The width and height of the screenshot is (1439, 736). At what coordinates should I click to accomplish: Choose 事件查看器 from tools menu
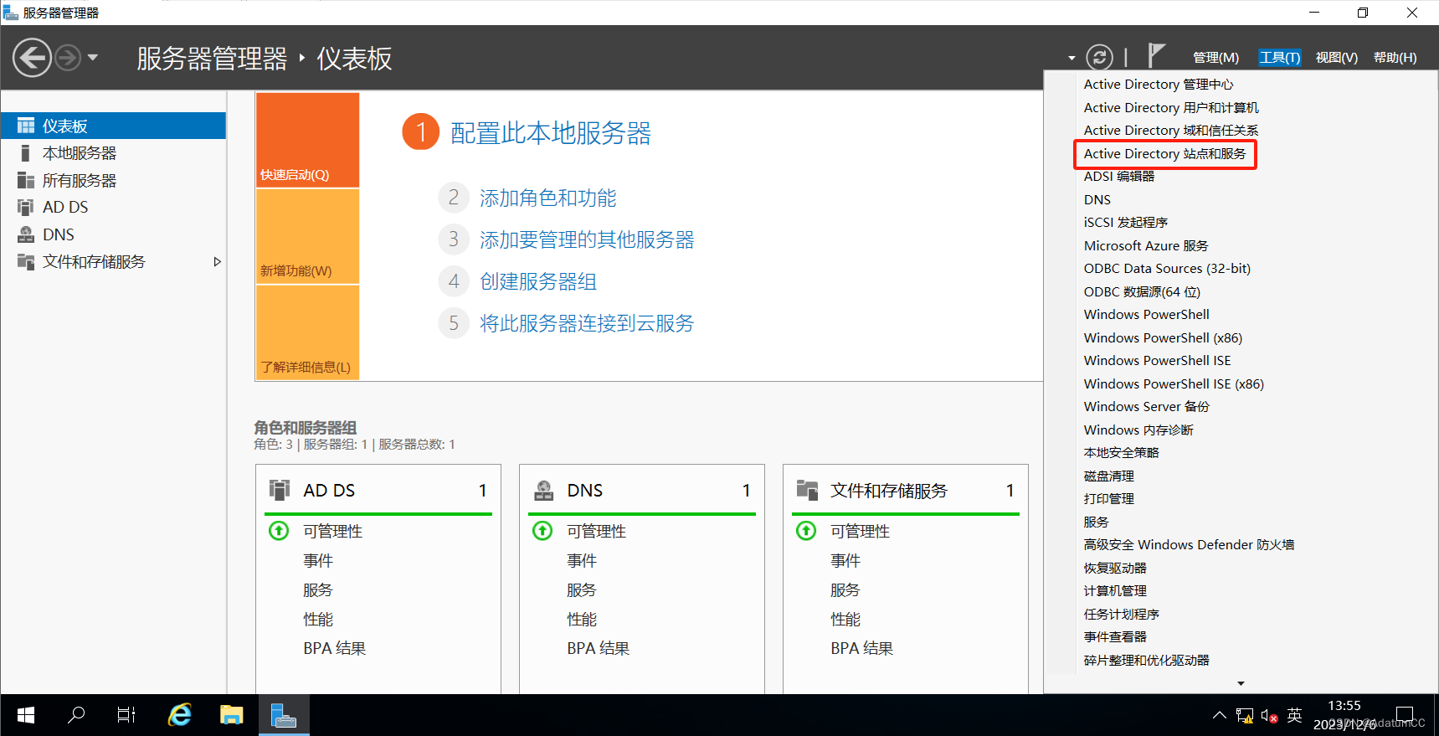tap(1115, 637)
